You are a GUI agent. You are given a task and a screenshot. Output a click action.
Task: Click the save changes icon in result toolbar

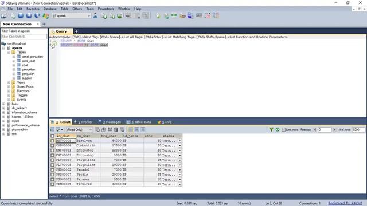coord(110,130)
